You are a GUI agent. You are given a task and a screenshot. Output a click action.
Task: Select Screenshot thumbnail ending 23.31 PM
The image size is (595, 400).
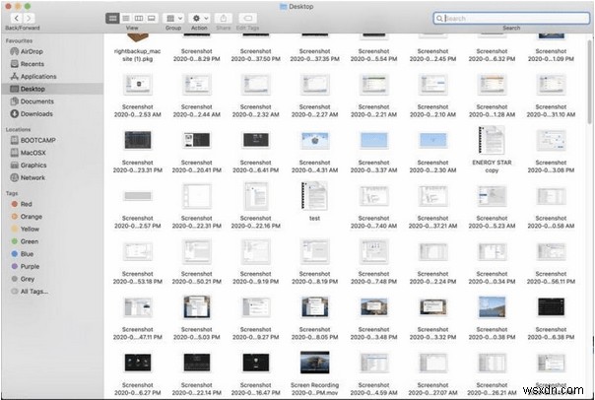[138, 140]
